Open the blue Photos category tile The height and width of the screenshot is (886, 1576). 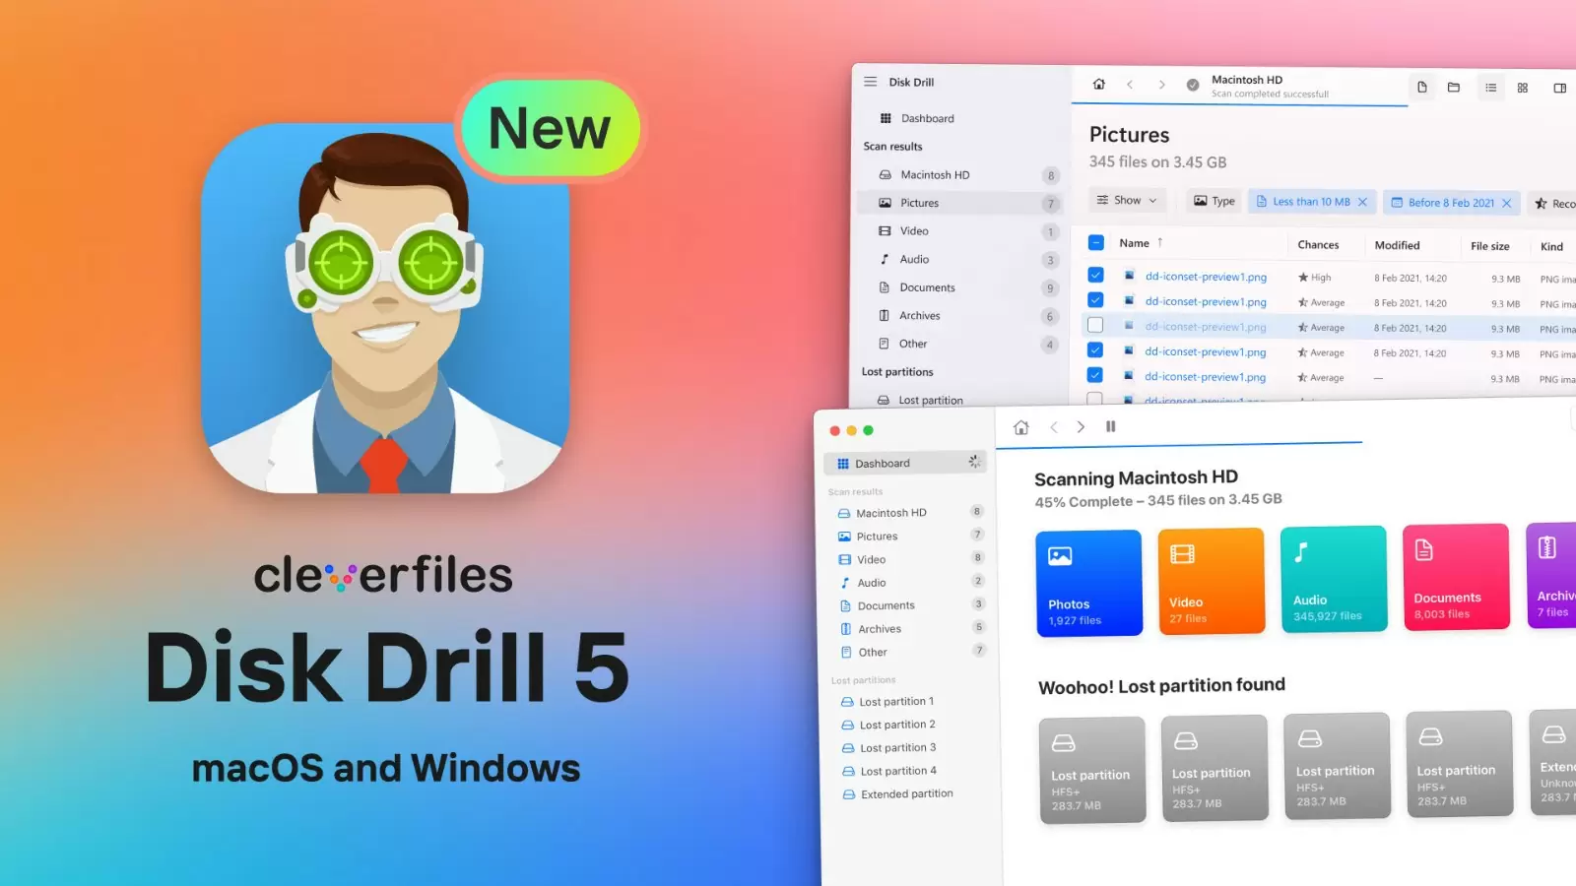(1088, 583)
